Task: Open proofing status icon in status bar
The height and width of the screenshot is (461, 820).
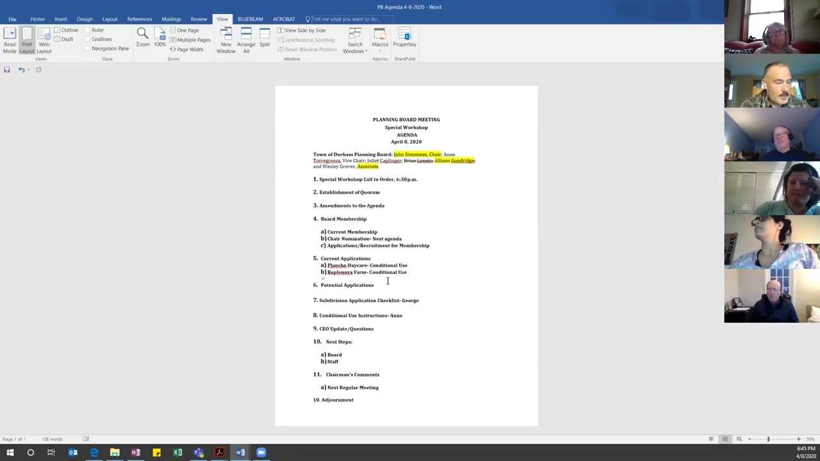Action: point(86,439)
